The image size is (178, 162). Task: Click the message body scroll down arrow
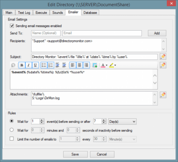[155, 83]
